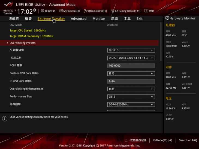Click the 62°C temperature value
The height and width of the screenshot is (149, 199).
tap(184, 35)
